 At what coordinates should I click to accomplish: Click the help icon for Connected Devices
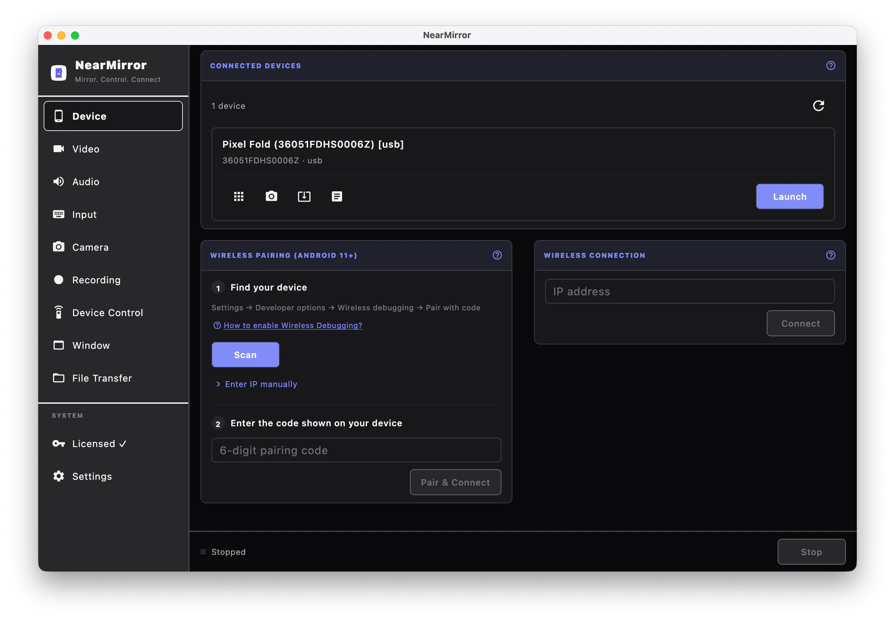click(x=831, y=65)
